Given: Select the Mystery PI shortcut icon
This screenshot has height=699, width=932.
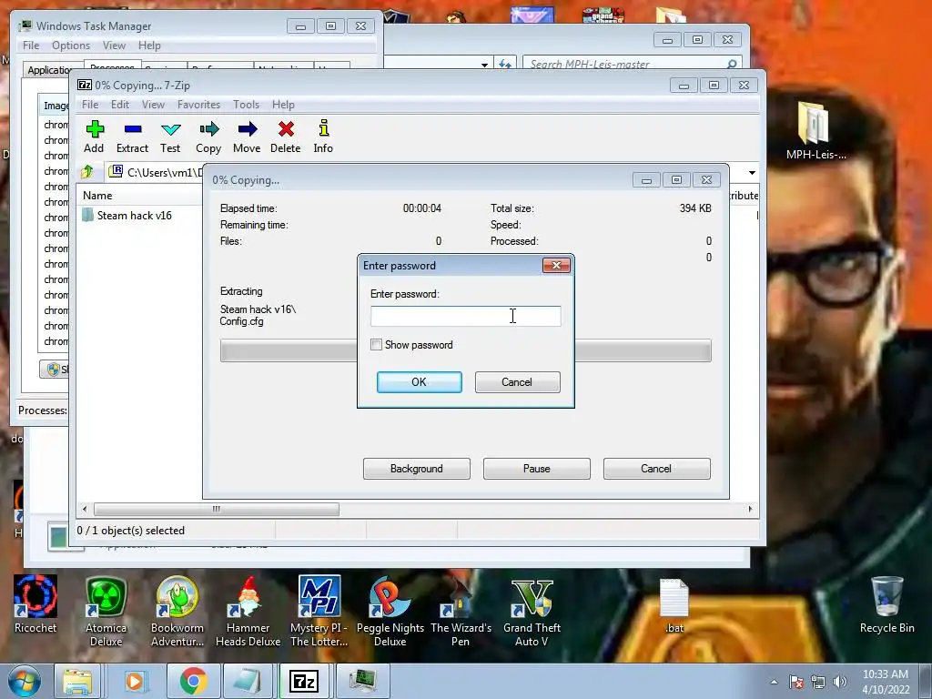Looking at the screenshot, I should 319,611.
